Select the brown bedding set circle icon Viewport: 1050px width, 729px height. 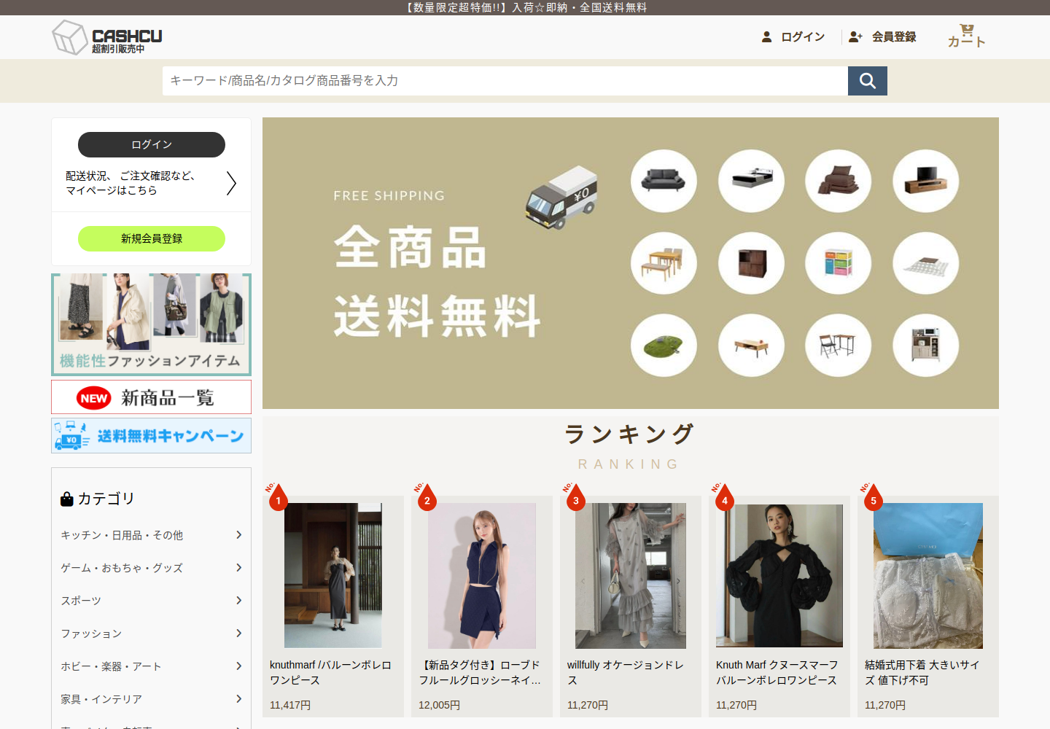(839, 181)
